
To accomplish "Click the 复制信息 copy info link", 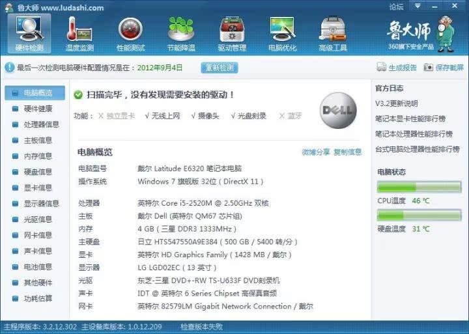I will (347, 152).
